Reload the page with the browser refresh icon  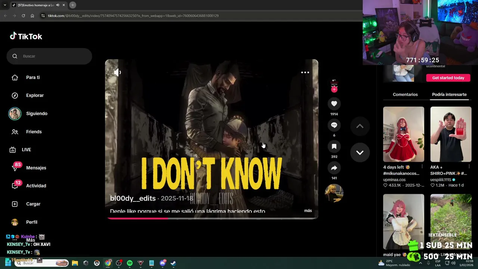[x=23, y=16]
